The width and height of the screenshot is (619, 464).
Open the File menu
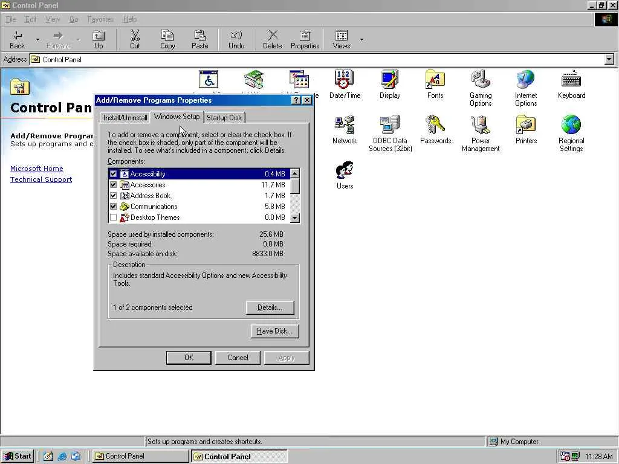pos(11,19)
